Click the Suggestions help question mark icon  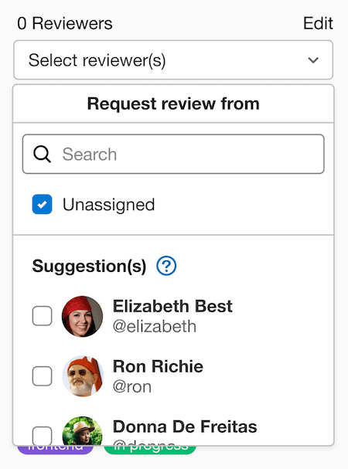tap(166, 266)
